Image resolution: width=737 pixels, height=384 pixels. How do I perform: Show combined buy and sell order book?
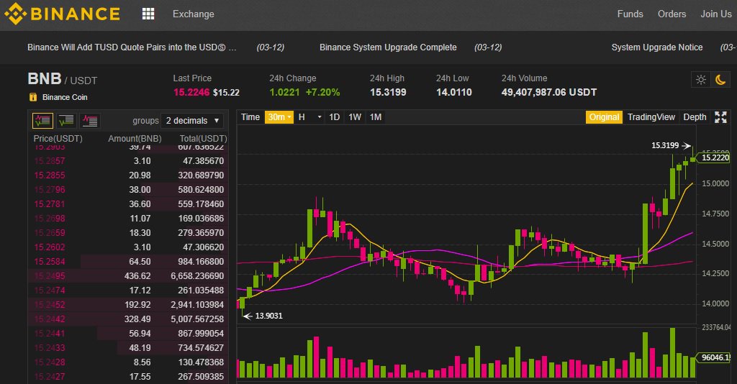pos(42,121)
